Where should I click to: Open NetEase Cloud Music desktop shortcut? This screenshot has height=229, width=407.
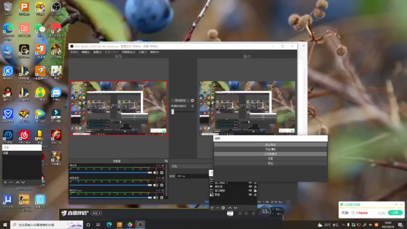point(24,137)
